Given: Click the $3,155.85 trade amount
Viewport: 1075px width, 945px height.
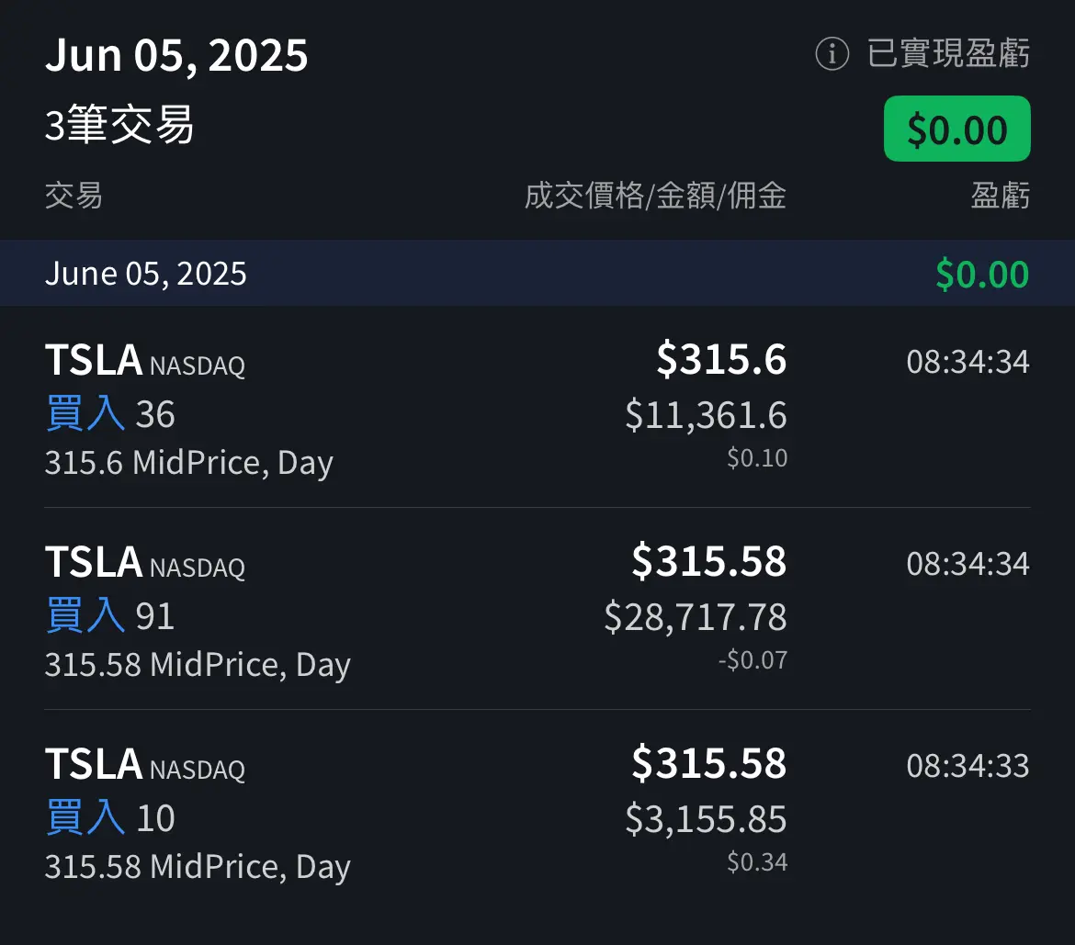Looking at the screenshot, I should 706,819.
